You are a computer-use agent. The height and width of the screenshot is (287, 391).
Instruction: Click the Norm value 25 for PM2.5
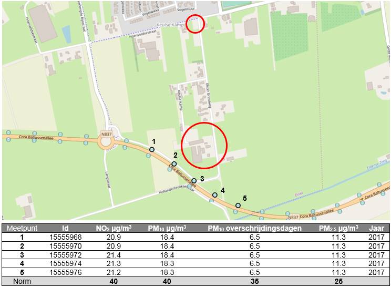[x=338, y=281]
